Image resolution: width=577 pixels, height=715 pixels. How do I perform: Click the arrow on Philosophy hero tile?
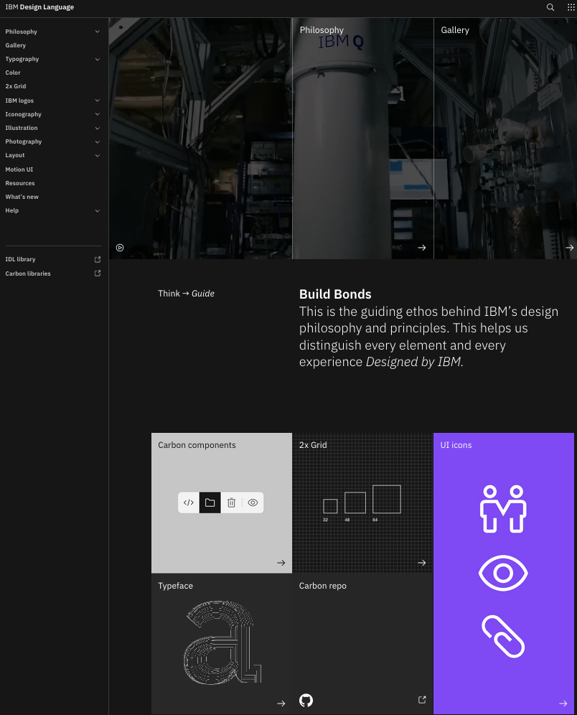(x=421, y=248)
